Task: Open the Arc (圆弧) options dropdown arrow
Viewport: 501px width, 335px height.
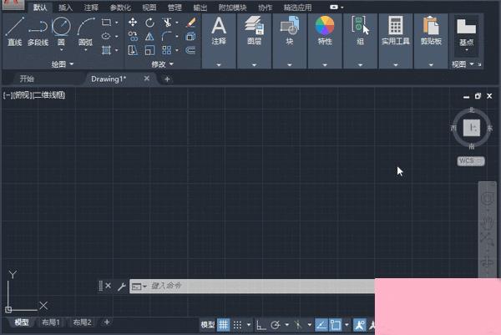Action: tap(86, 50)
